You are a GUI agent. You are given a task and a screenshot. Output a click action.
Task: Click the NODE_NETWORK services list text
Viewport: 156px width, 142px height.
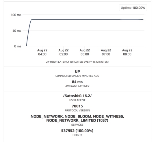tap(77, 118)
